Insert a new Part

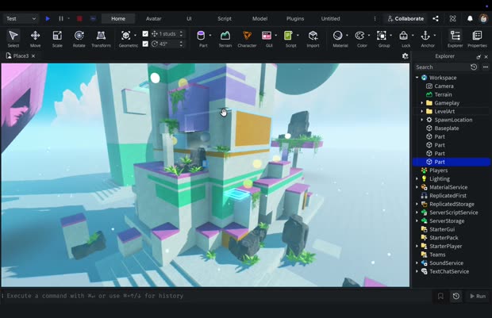coord(201,36)
